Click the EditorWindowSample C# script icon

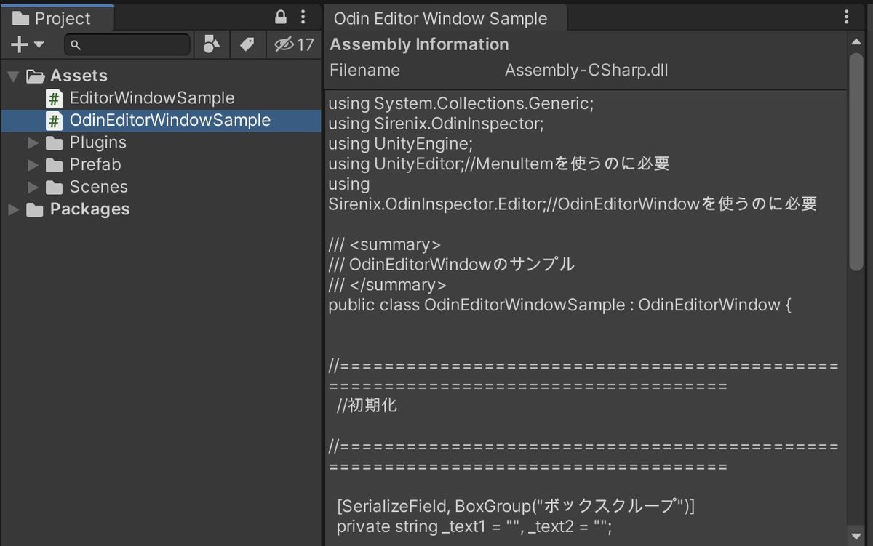tap(55, 98)
